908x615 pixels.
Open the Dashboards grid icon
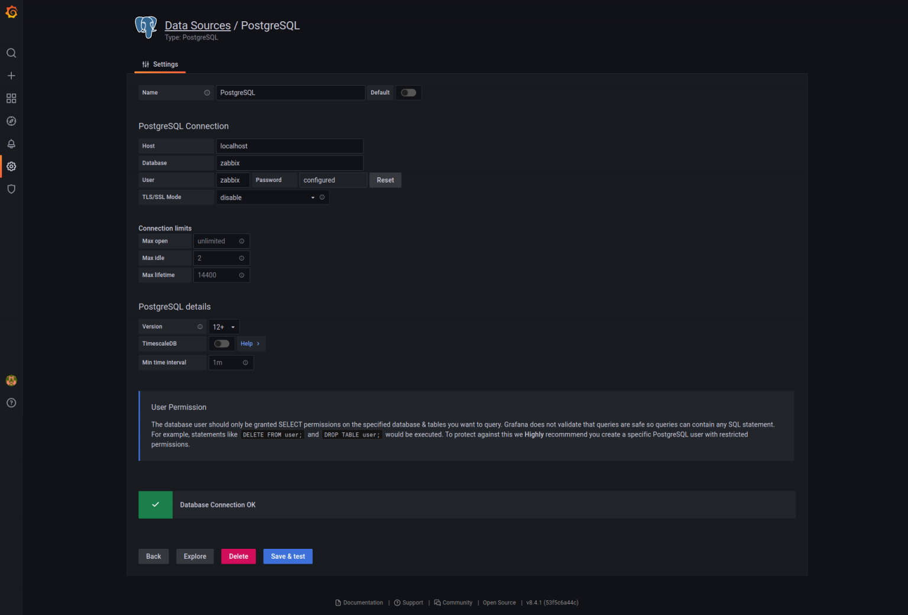click(11, 98)
